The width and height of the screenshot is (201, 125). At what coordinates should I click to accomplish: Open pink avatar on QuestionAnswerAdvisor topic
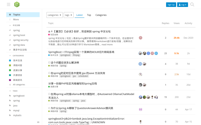pos(140,109)
